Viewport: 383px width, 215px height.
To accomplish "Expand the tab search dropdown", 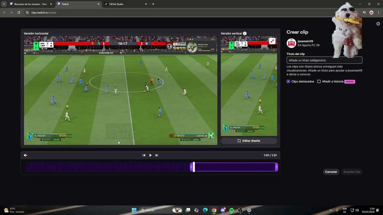I will (4, 4).
